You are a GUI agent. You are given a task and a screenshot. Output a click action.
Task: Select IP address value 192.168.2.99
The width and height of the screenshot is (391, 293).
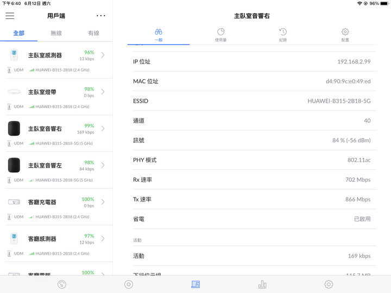[x=354, y=61]
